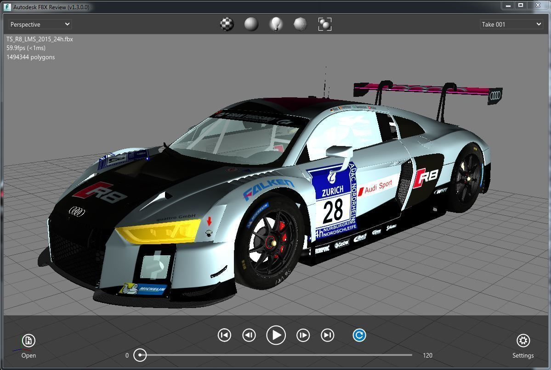Open the Settings gear

pos(523,341)
